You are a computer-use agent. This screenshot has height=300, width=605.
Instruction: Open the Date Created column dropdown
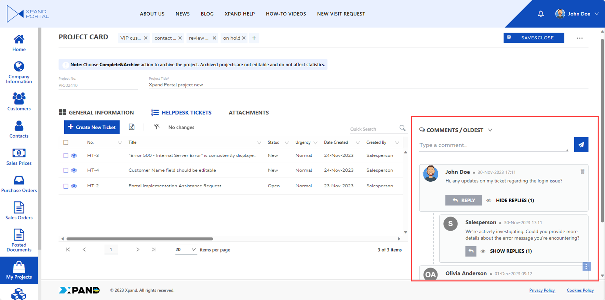pyautogui.click(x=358, y=143)
